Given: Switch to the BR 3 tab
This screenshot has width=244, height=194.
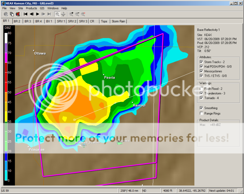Looking at the screenshot, I should pyautogui.click(x=28, y=21).
